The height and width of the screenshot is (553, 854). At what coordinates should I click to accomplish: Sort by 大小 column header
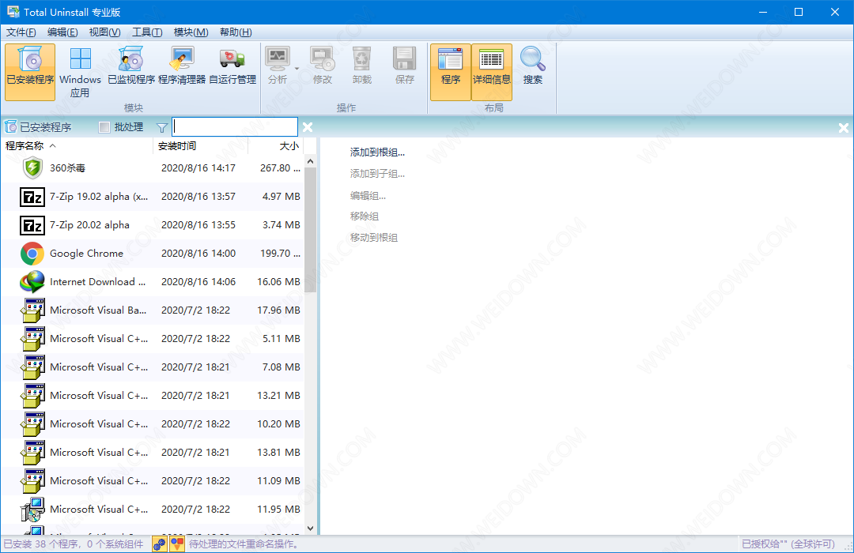276,146
